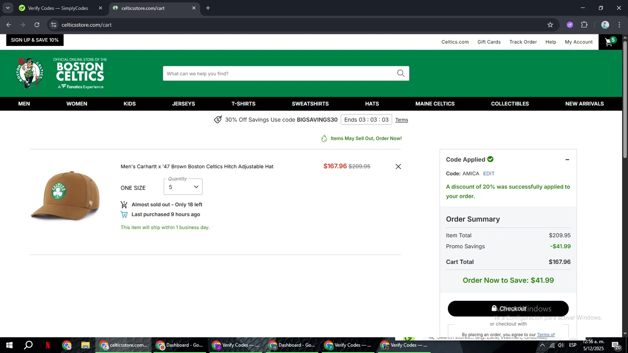Show hidden system tray icons

tap(542, 345)
